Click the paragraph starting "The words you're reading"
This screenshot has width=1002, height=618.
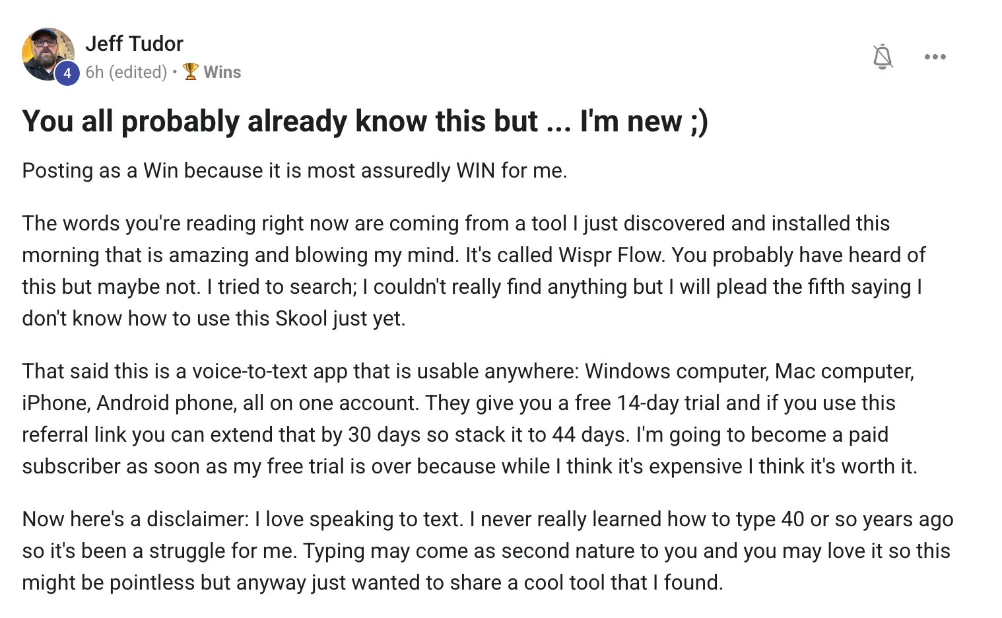(474, 271)
